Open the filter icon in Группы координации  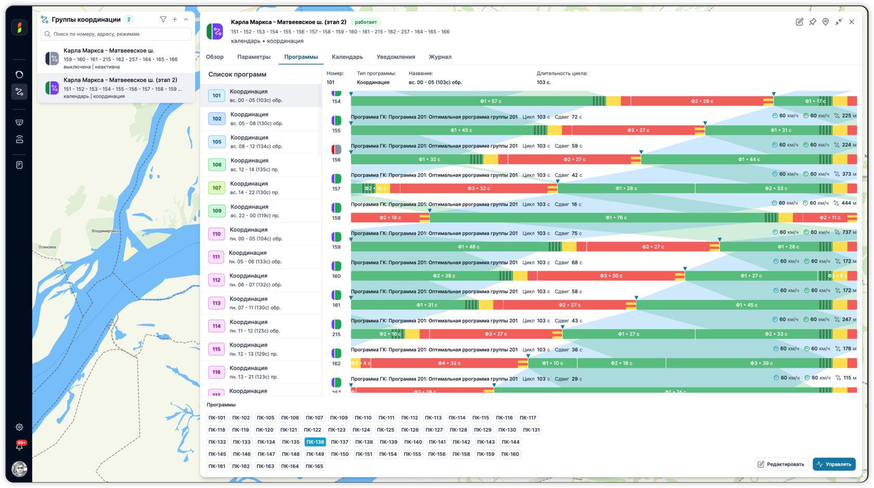[x=163, y=20]
